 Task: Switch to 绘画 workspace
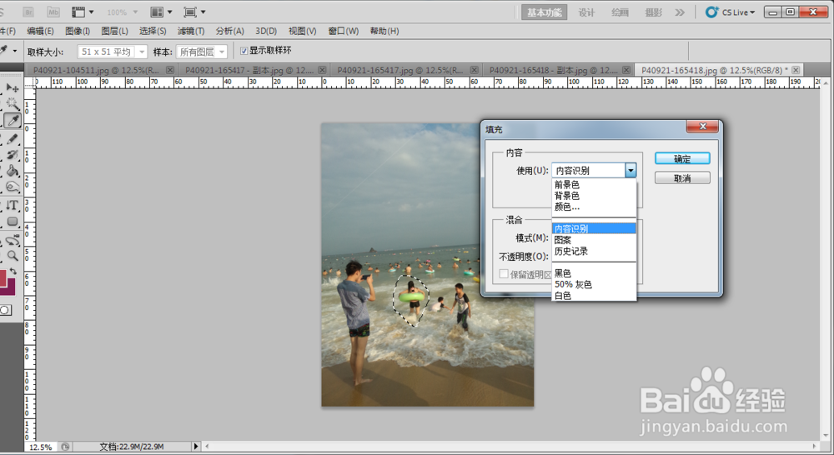(x=620, y=12)
